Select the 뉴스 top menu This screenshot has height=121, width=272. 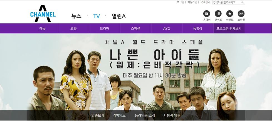(76, 16)
